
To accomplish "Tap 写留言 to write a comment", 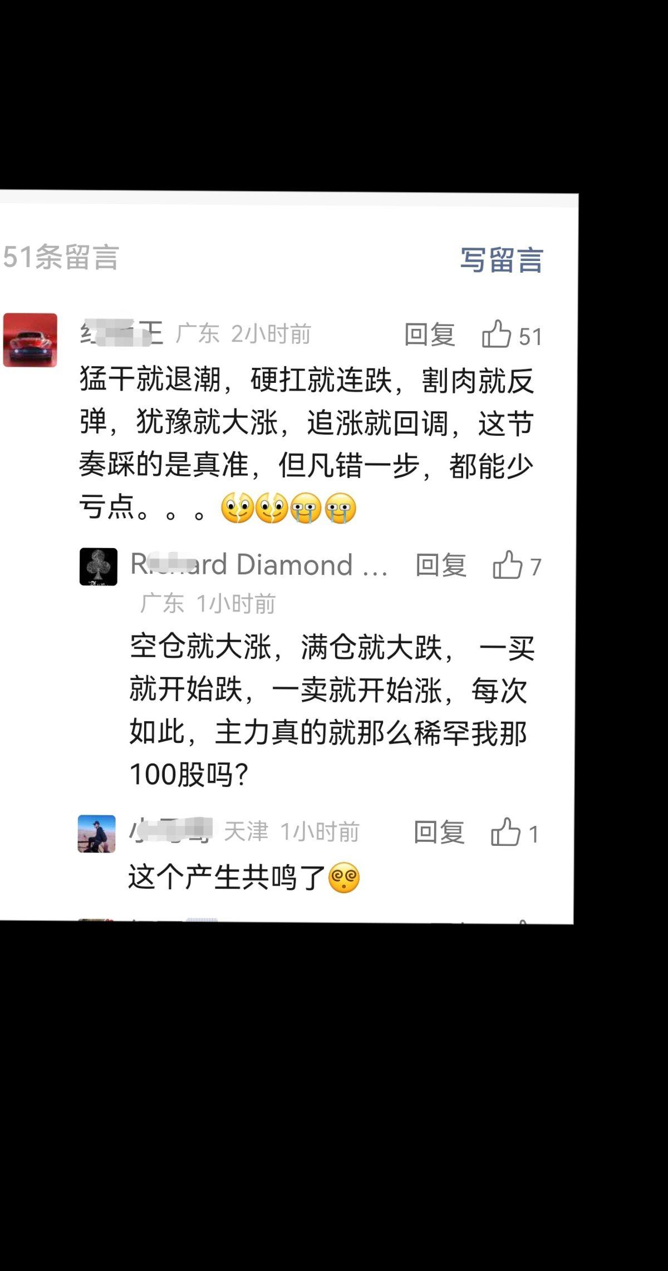I will point(502,260).
